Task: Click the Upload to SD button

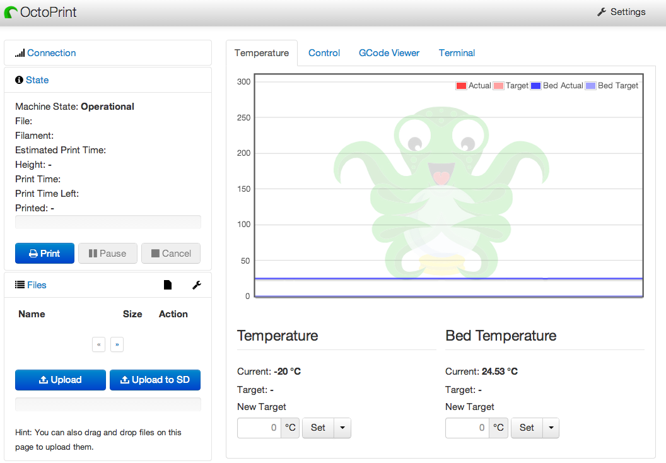Action: (x=155, y=380)
